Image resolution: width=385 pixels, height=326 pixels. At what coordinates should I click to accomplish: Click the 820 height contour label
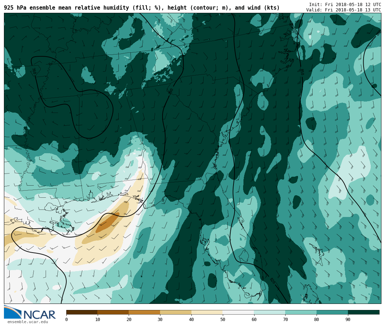point(273,280)
